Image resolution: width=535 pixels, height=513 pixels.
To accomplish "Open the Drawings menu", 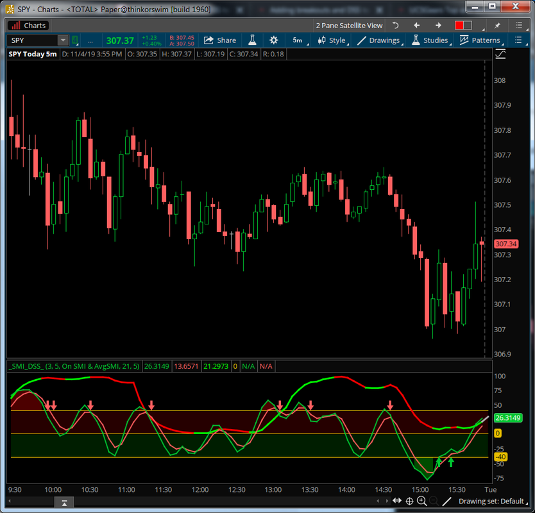I will [x=380, y=40].
